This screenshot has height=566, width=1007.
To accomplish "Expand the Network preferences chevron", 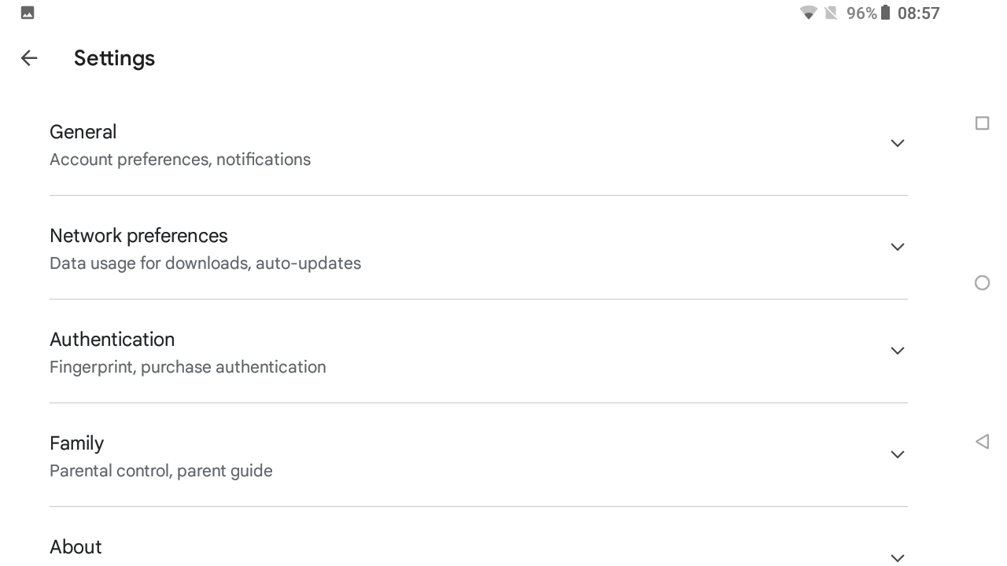I will [x=897, y=247].
